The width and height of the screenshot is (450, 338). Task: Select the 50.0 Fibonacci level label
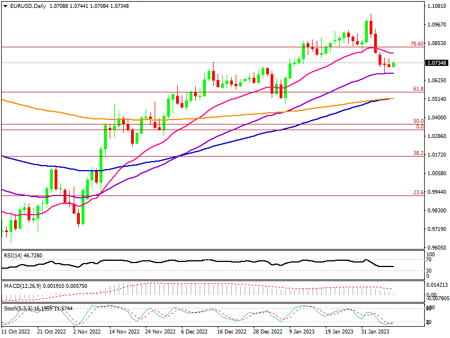tap(418, 121)
